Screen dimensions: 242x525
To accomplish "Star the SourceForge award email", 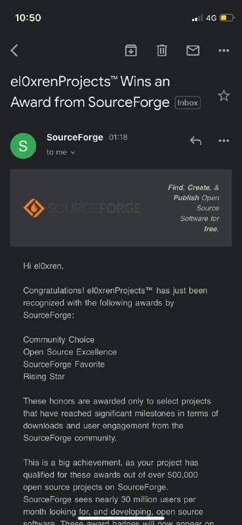I will coord(224,96).
